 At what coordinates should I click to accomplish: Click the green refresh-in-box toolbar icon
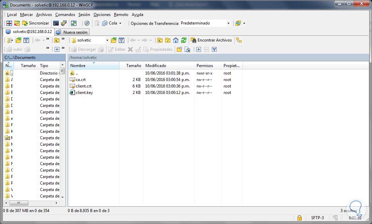tap(74, 23)
